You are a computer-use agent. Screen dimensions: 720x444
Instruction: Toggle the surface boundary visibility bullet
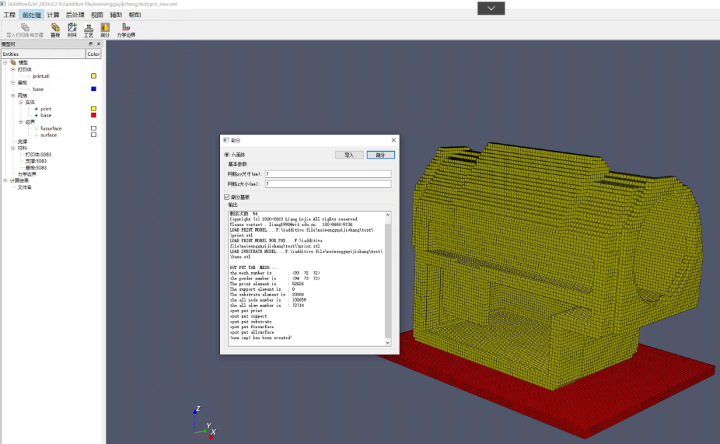coord(36,135)
